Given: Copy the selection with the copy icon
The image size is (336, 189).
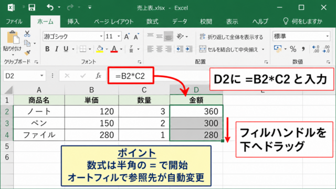Looking at the screenshot, I should pyautogui.click(x=27, y=43).
